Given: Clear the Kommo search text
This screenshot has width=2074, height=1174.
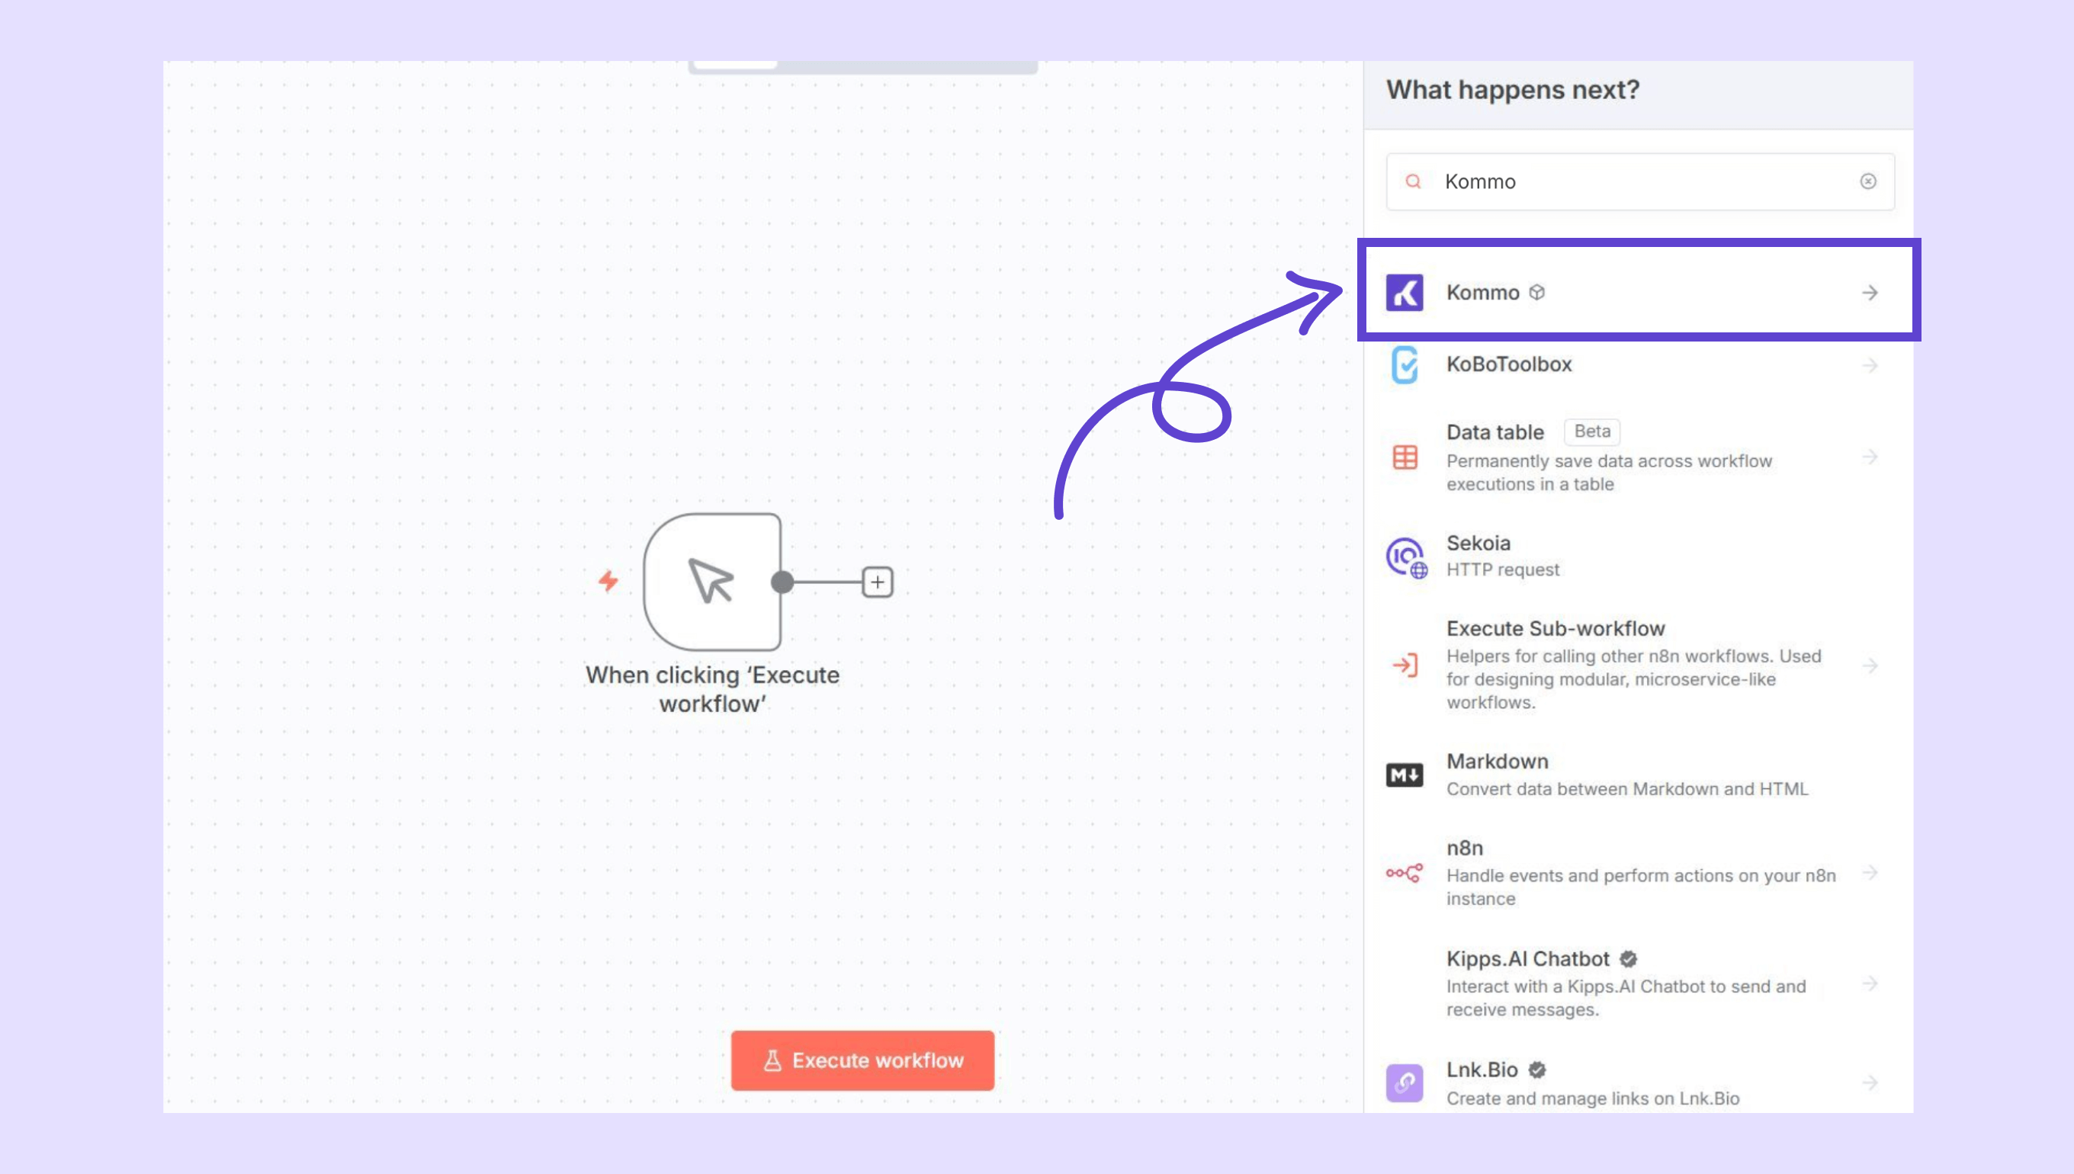Looking at the screenshot, I should pyautogui.click(x=1867, y=181).
